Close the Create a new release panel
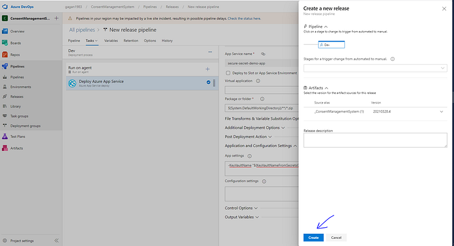This screenshot has height=246, width=454. pyautogui.click(x=444, y=8)
